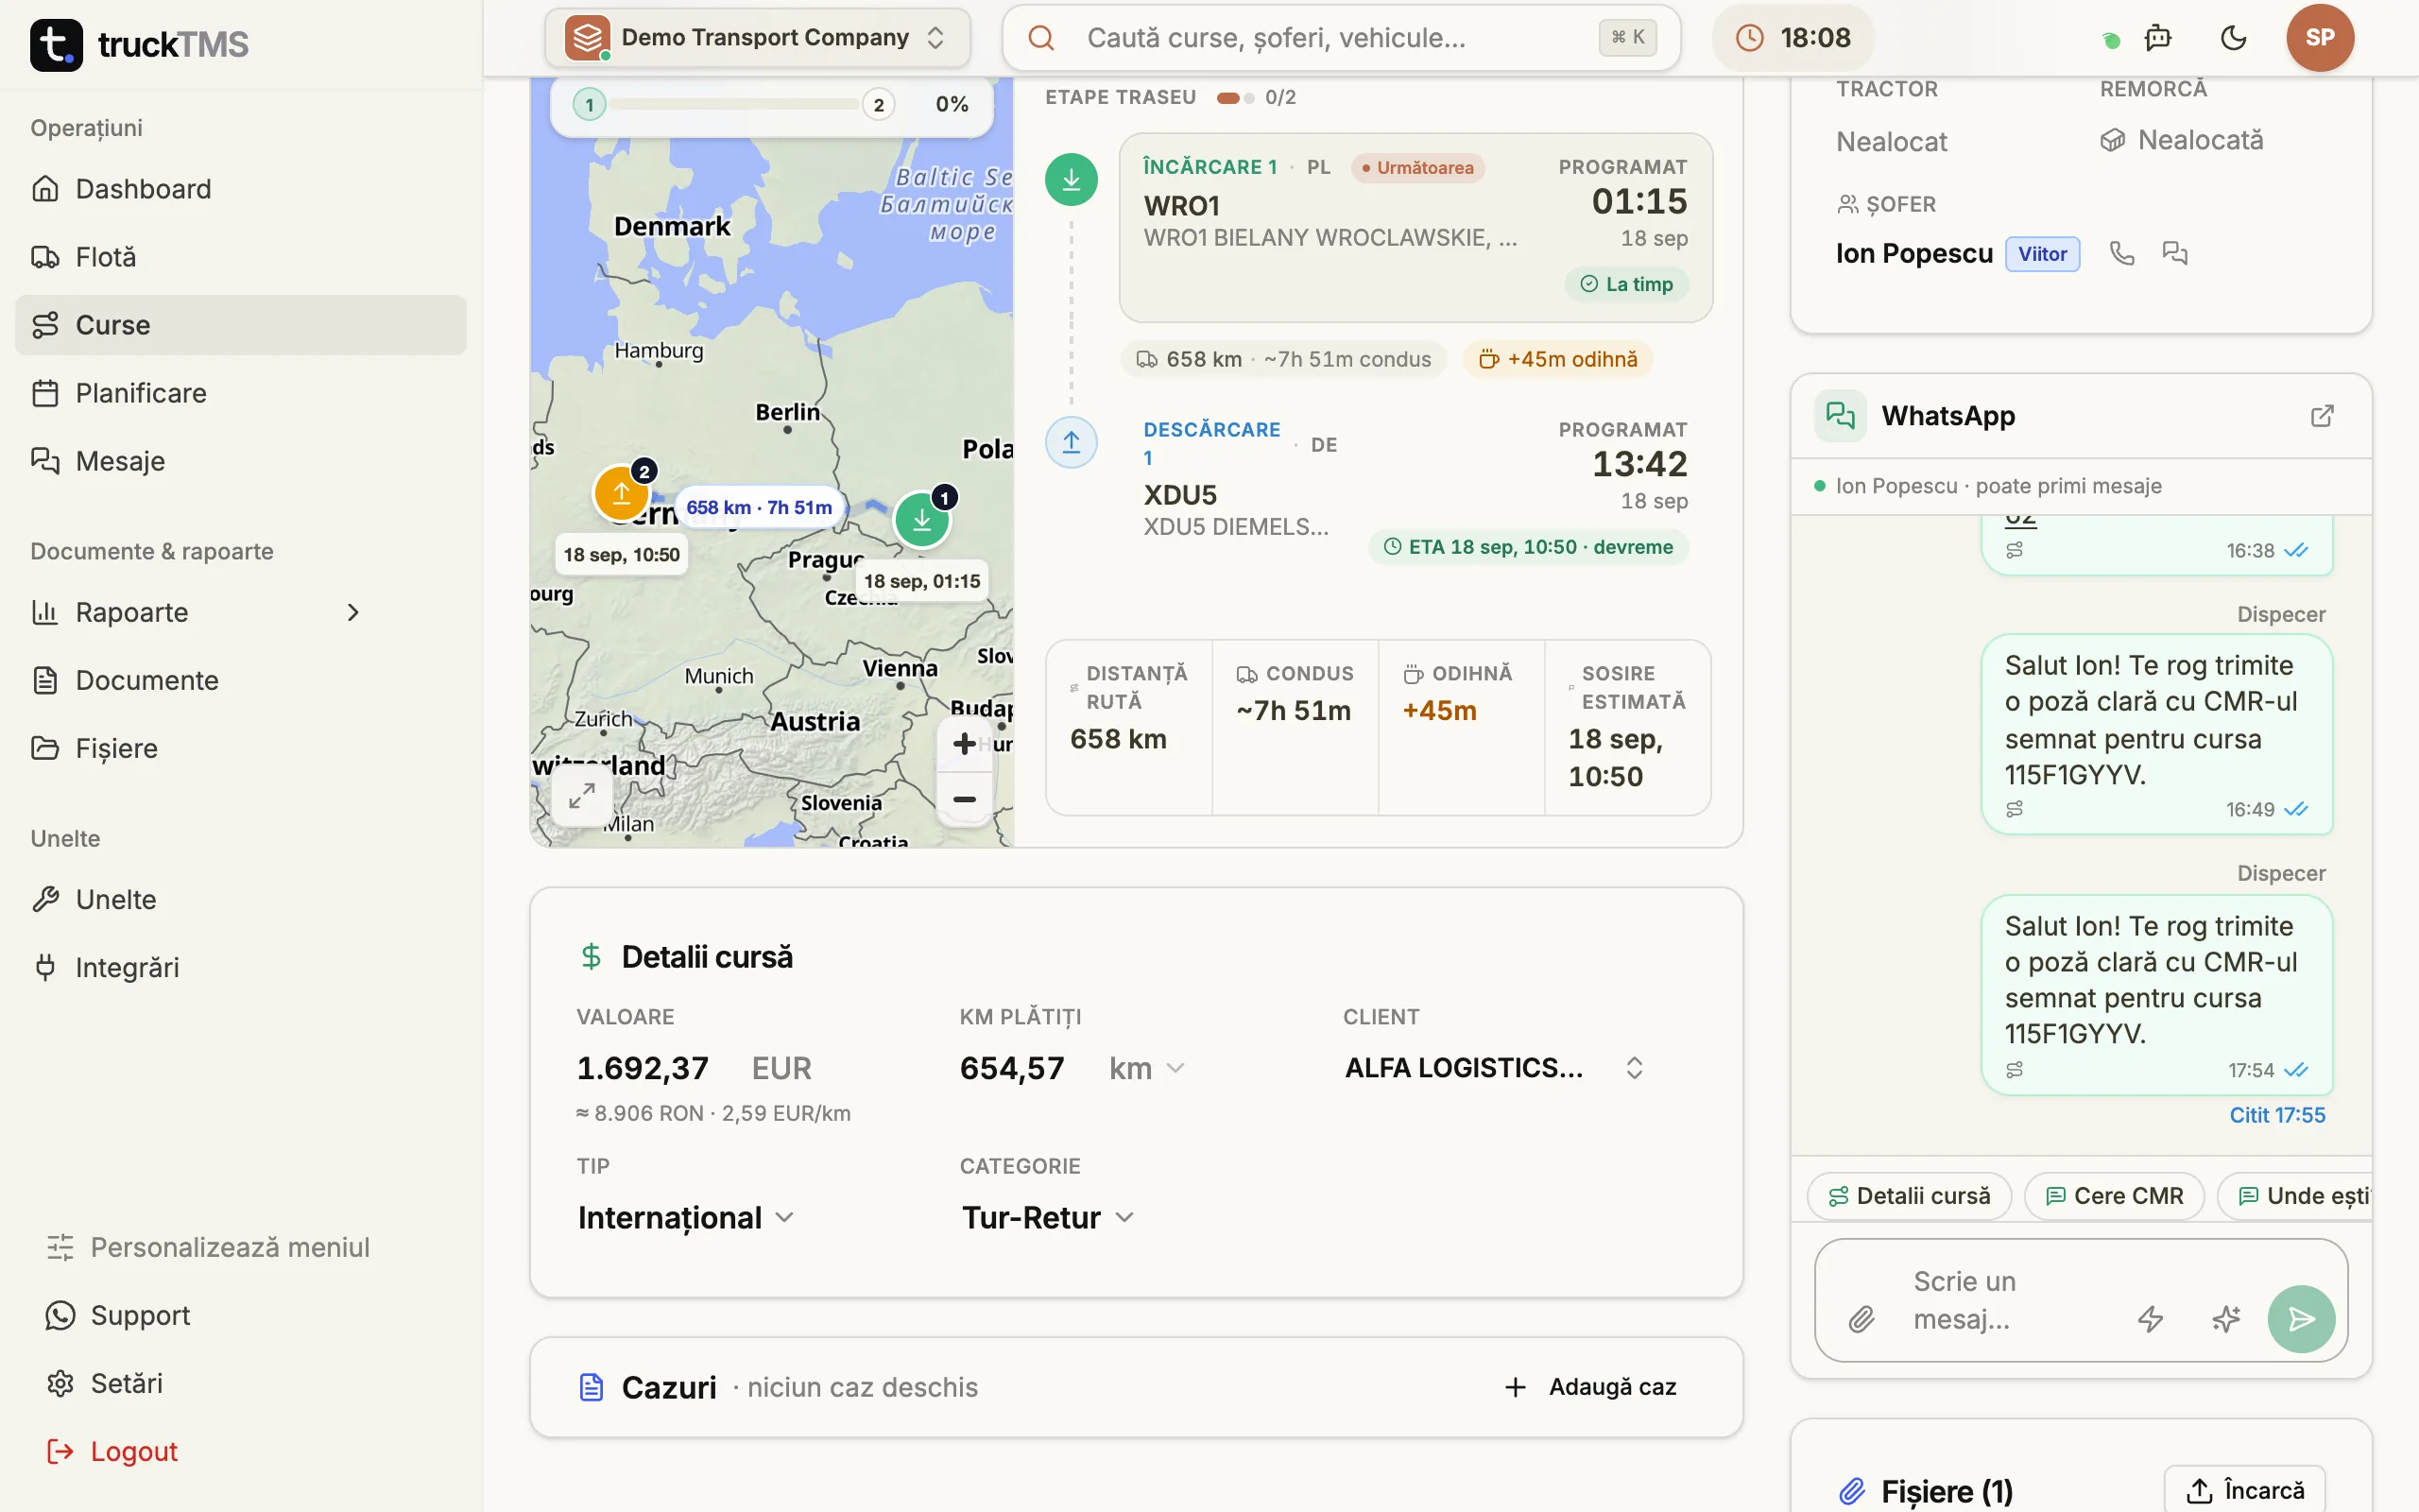Screen dimensions: 2419x1512
Task: Open the SP user avatar menu
Action: pos(2320,38)
